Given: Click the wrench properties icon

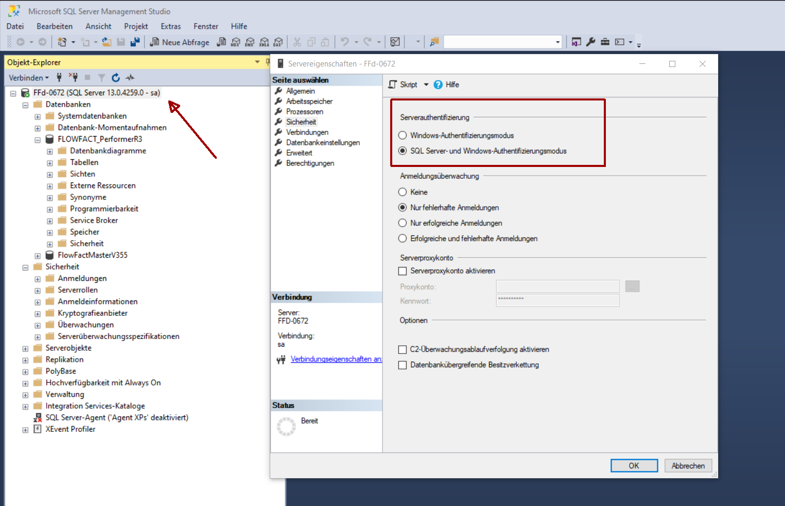Looking at the screenshot, I should (x=591, y=42).
